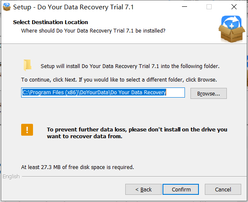Click the Select Destination Location heading
Screen dimensions: 248x202
click(x=50, y=22)
